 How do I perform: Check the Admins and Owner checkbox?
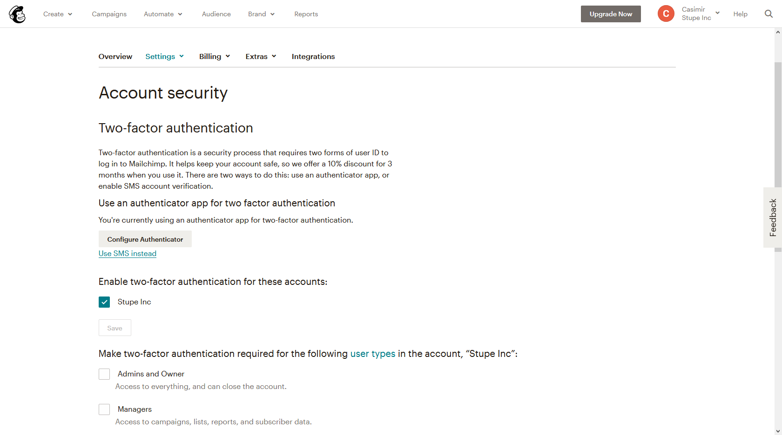click(x=104, y=374)
